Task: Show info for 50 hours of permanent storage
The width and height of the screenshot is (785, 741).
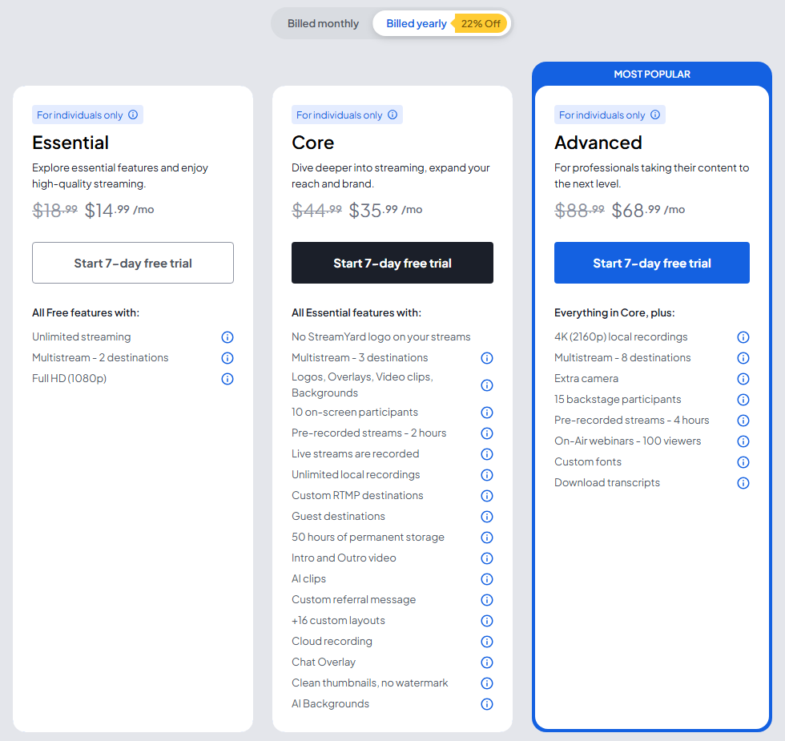Action: 487,538
